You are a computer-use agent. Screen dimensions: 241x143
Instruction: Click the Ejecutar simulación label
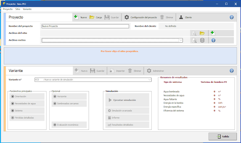pos(125,100)
